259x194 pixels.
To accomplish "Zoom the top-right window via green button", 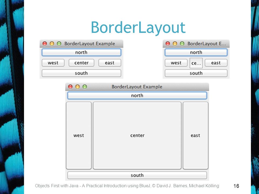I will (x=182, y=44).
